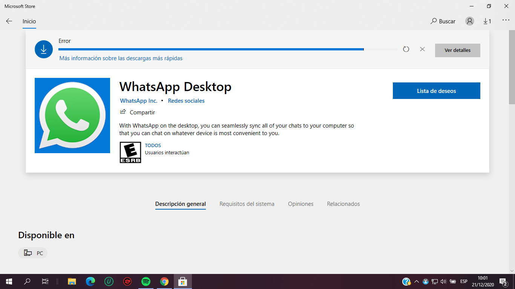Switch to the Opiniones tab
The width and height of the screenshot is (515, 289).
[300, 204]
